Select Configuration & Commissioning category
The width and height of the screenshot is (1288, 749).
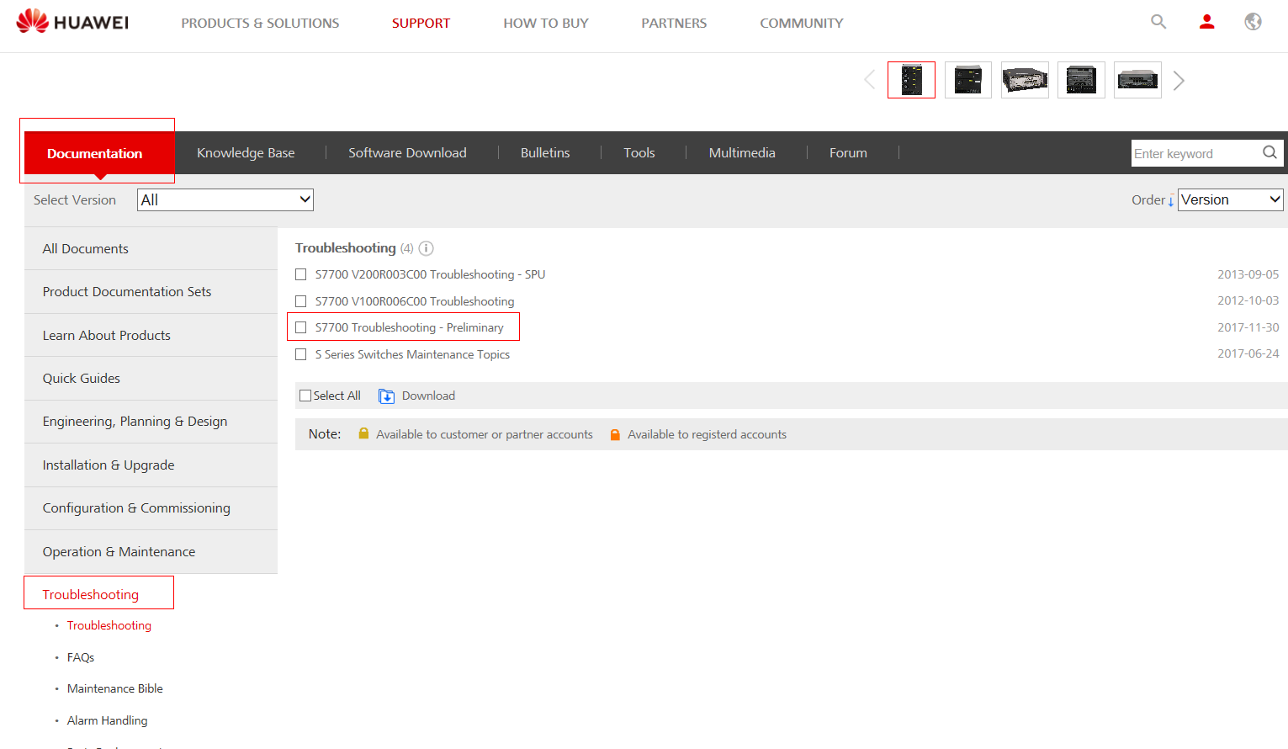click(151, 507)
